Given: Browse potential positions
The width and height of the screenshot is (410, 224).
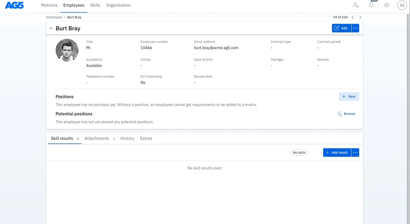Looking at the screenshot, I should tap(346, 114).
